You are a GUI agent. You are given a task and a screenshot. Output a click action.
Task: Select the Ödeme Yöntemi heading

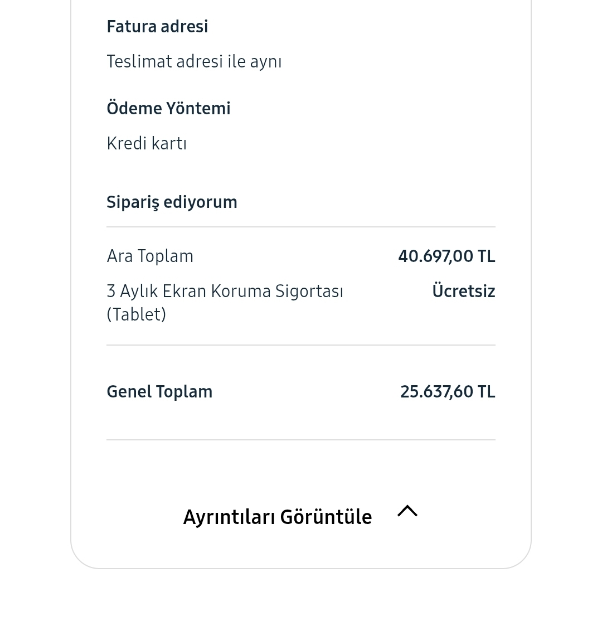(168, 108)
